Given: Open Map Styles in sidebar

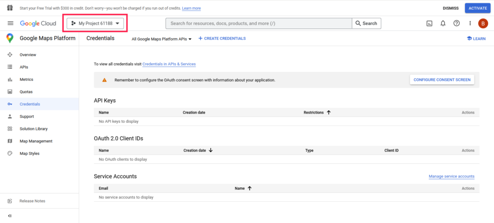Looking at the screenshot, I should (x=29, y=154).
